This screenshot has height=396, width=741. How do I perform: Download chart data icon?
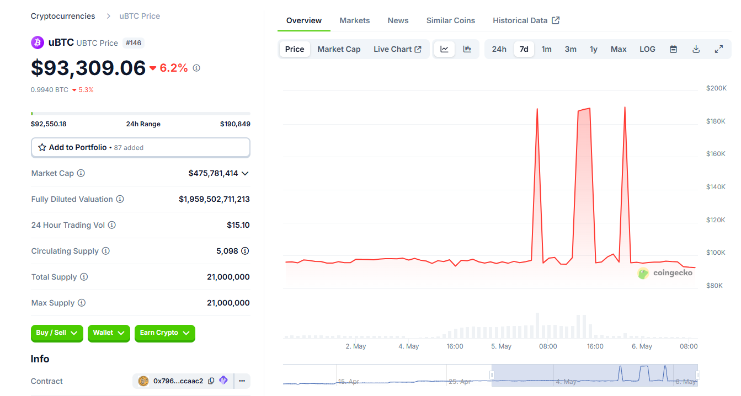pyautogui.click(x=696, y=49)
